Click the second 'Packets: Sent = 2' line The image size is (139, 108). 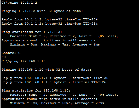tap(64, 95)
